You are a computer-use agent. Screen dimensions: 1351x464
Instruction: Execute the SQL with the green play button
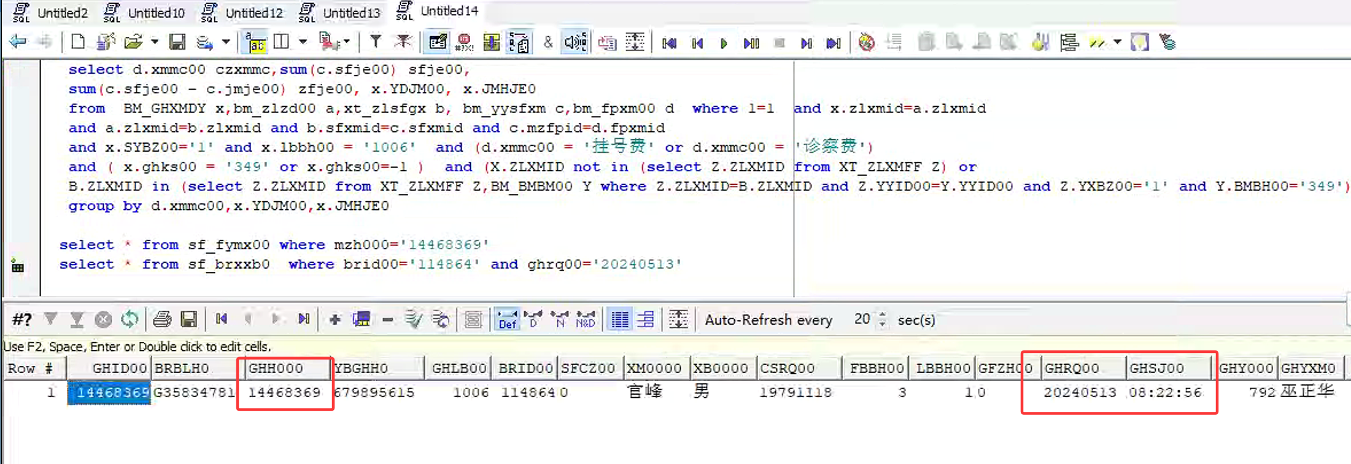click(x=724, y=43)
